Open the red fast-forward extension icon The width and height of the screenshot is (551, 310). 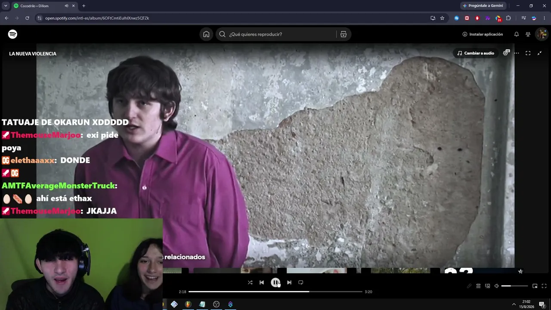point(467,18)
